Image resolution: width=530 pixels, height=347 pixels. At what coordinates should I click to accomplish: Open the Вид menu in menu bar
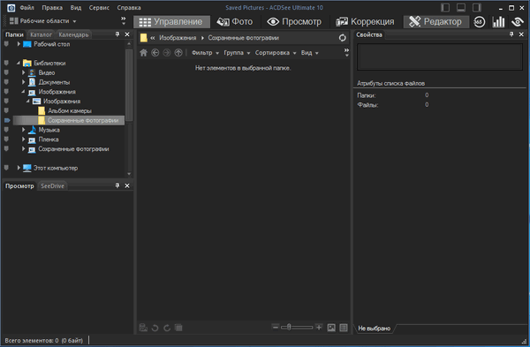pyautogui.click(x=76, y=7)
